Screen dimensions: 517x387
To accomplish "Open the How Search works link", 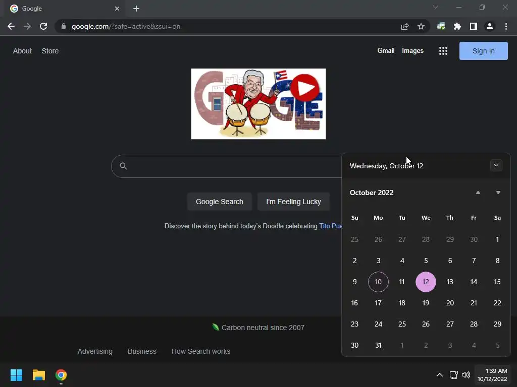I will point(201,351).
